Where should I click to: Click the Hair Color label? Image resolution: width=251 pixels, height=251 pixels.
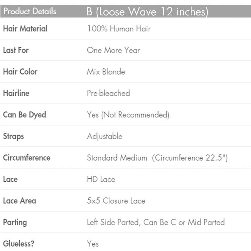click(x=20, y=72)
